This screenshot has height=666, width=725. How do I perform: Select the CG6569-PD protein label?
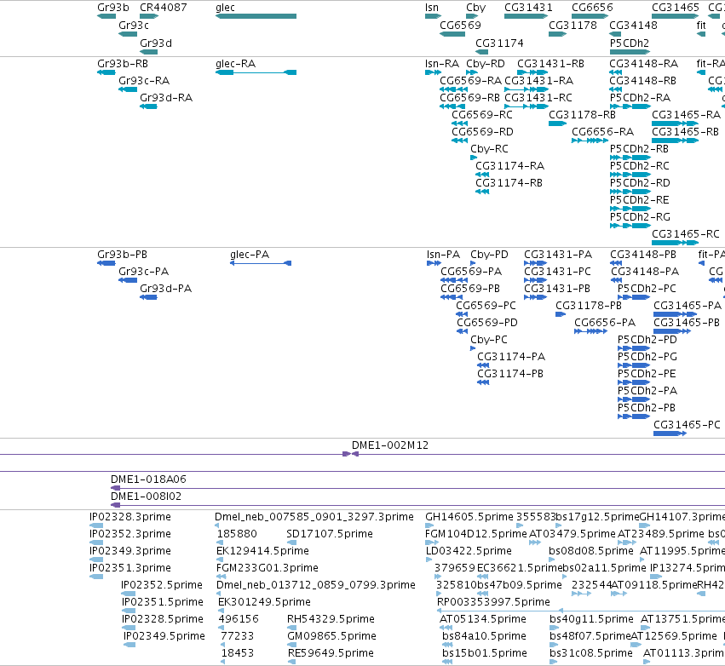point(486,323)
